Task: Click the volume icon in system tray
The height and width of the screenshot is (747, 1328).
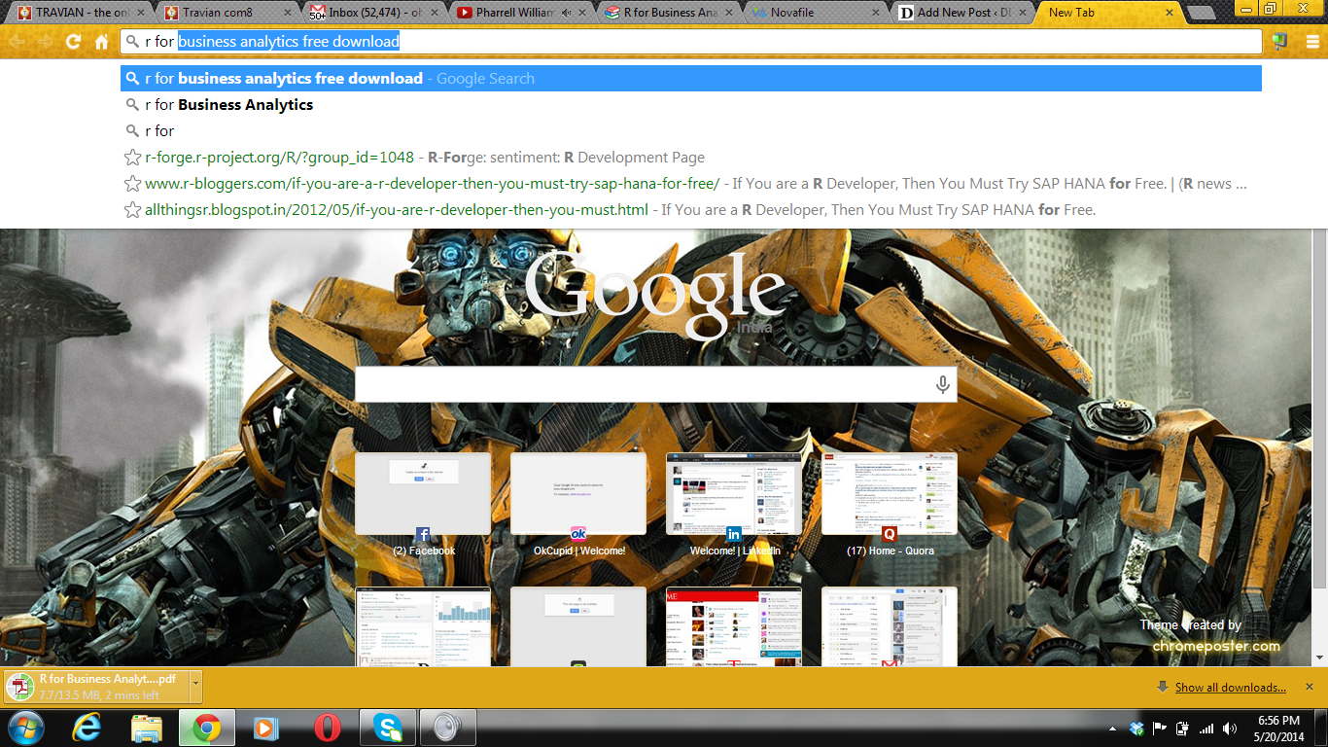Action: click(x=1230, y=728)
